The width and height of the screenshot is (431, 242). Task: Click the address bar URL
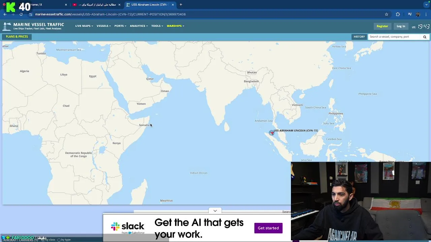[110, 14]
